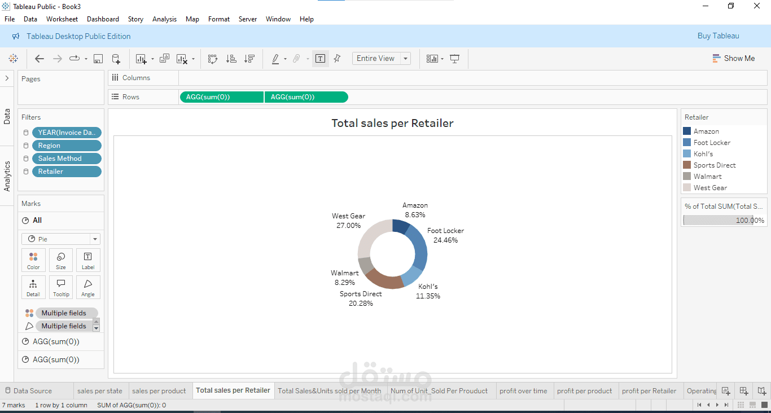
Task: Open the Worksheet menu
Action: point(62,19)
